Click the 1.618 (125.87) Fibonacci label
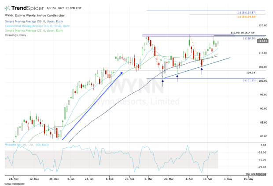 (x=247, y=12)
